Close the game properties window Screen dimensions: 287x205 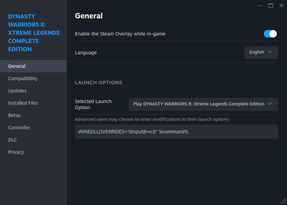282,6
